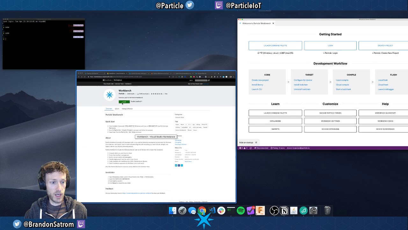
Task: Toggle the hide on startup checkbox
Action: 256,142
